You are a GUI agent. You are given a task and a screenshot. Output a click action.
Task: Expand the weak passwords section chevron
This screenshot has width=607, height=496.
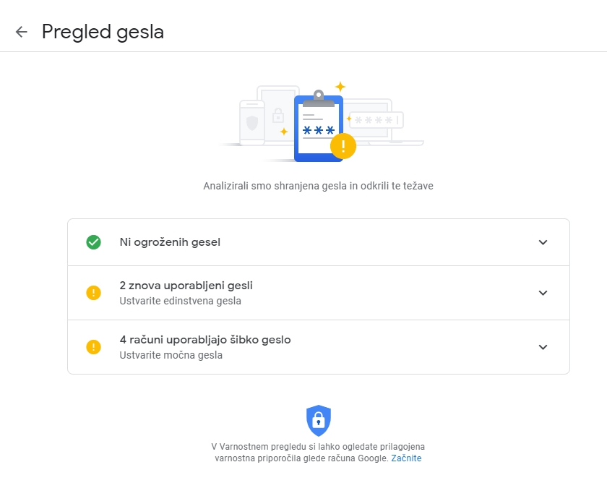click(x=543, y=347)
